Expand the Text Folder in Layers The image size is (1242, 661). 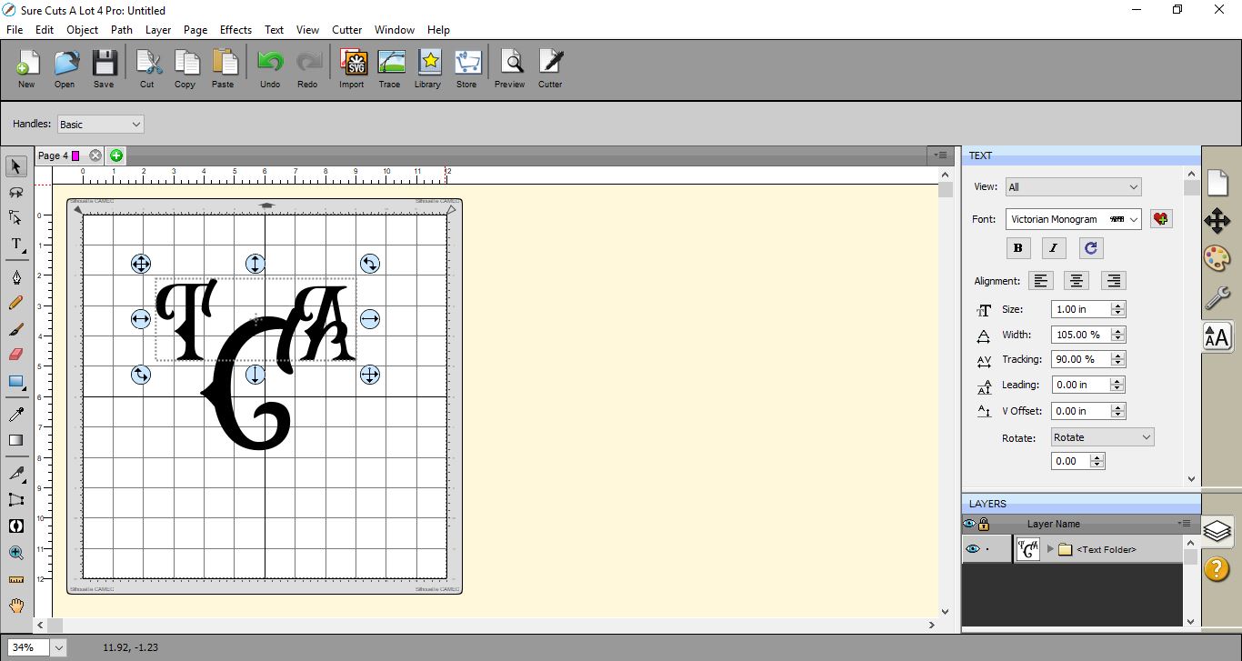(1050, 548)
